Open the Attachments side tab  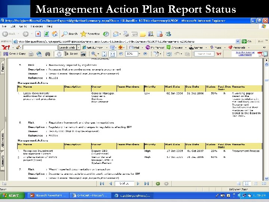pyautogui.click(x=2, y=140)
